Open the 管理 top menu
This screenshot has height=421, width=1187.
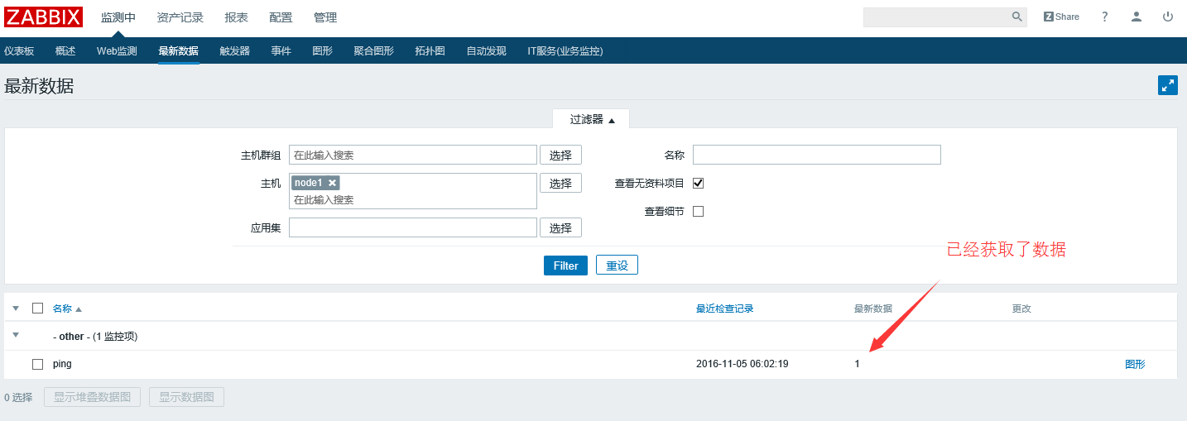325,17
